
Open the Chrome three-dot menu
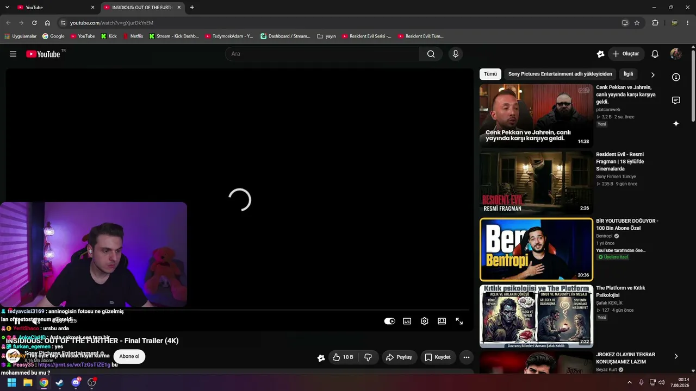coord(688,23)
